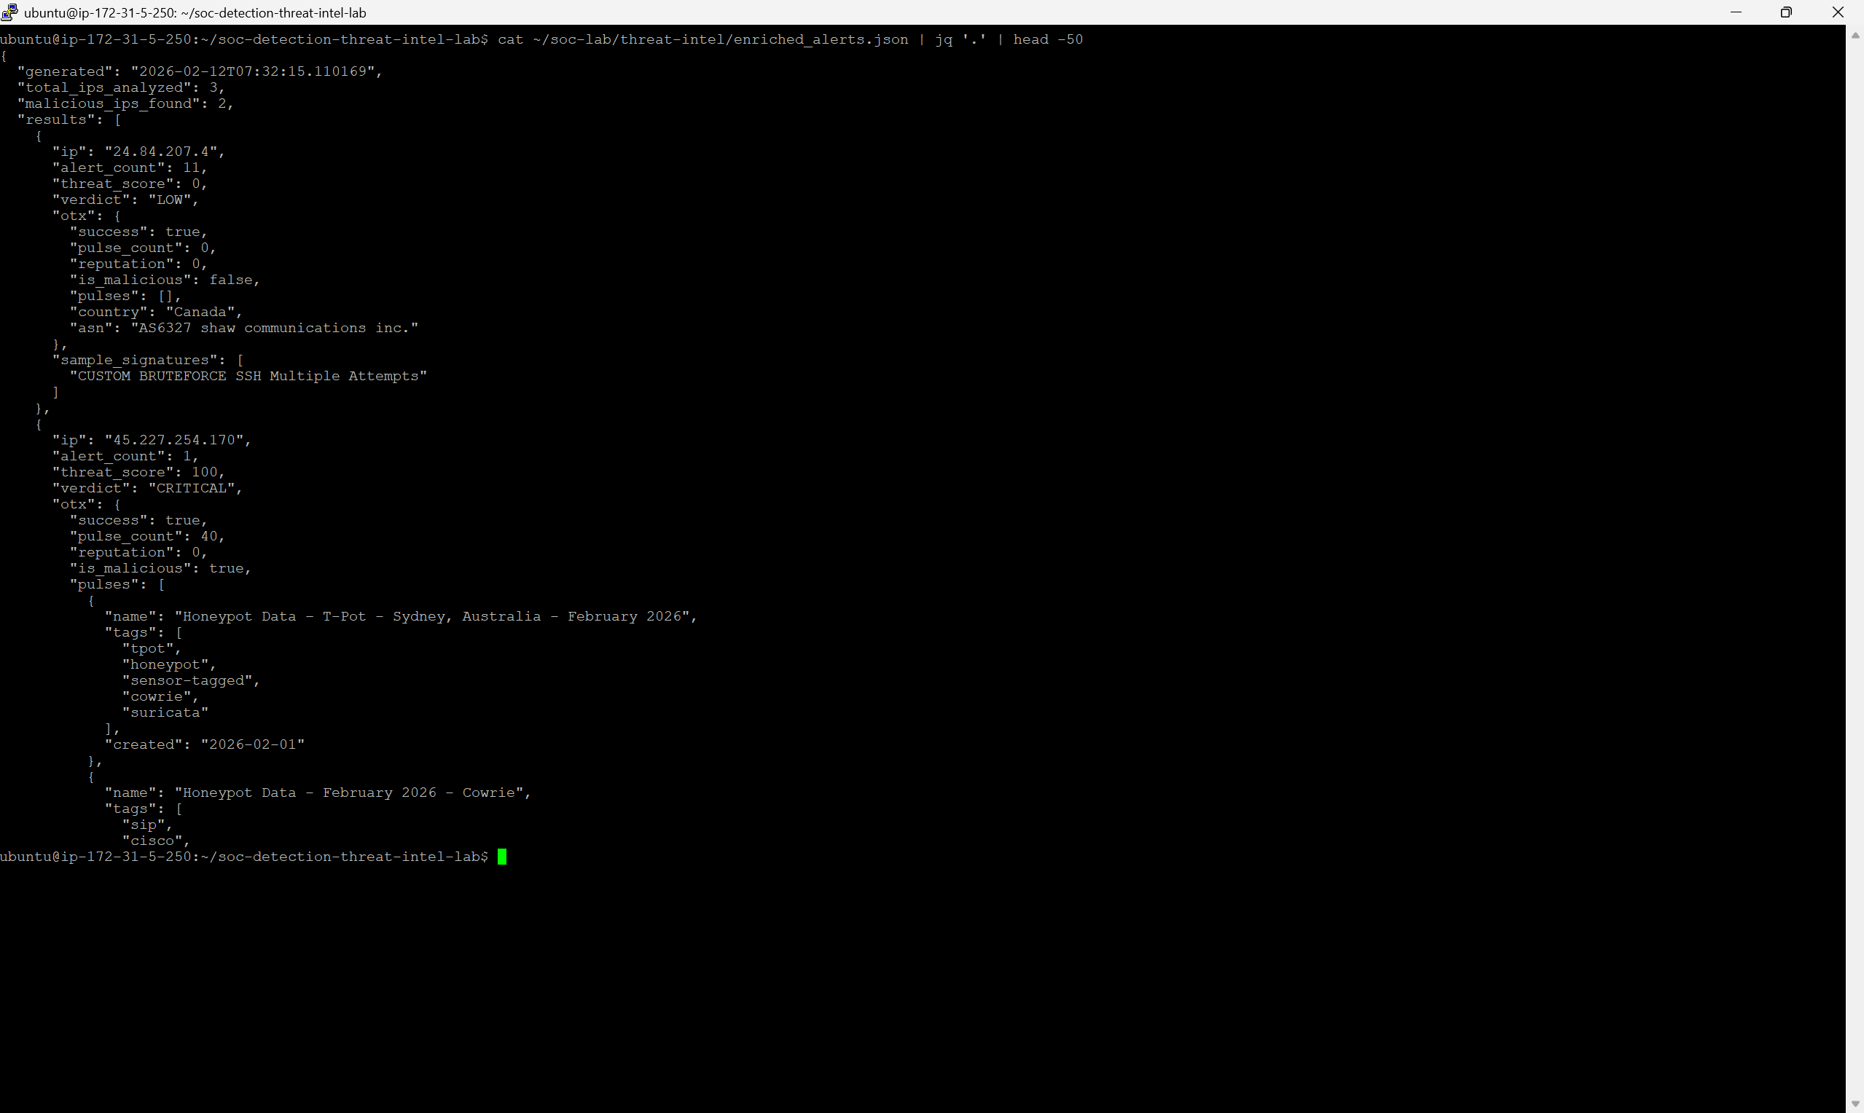Close the PuTTY session window

1837,12
